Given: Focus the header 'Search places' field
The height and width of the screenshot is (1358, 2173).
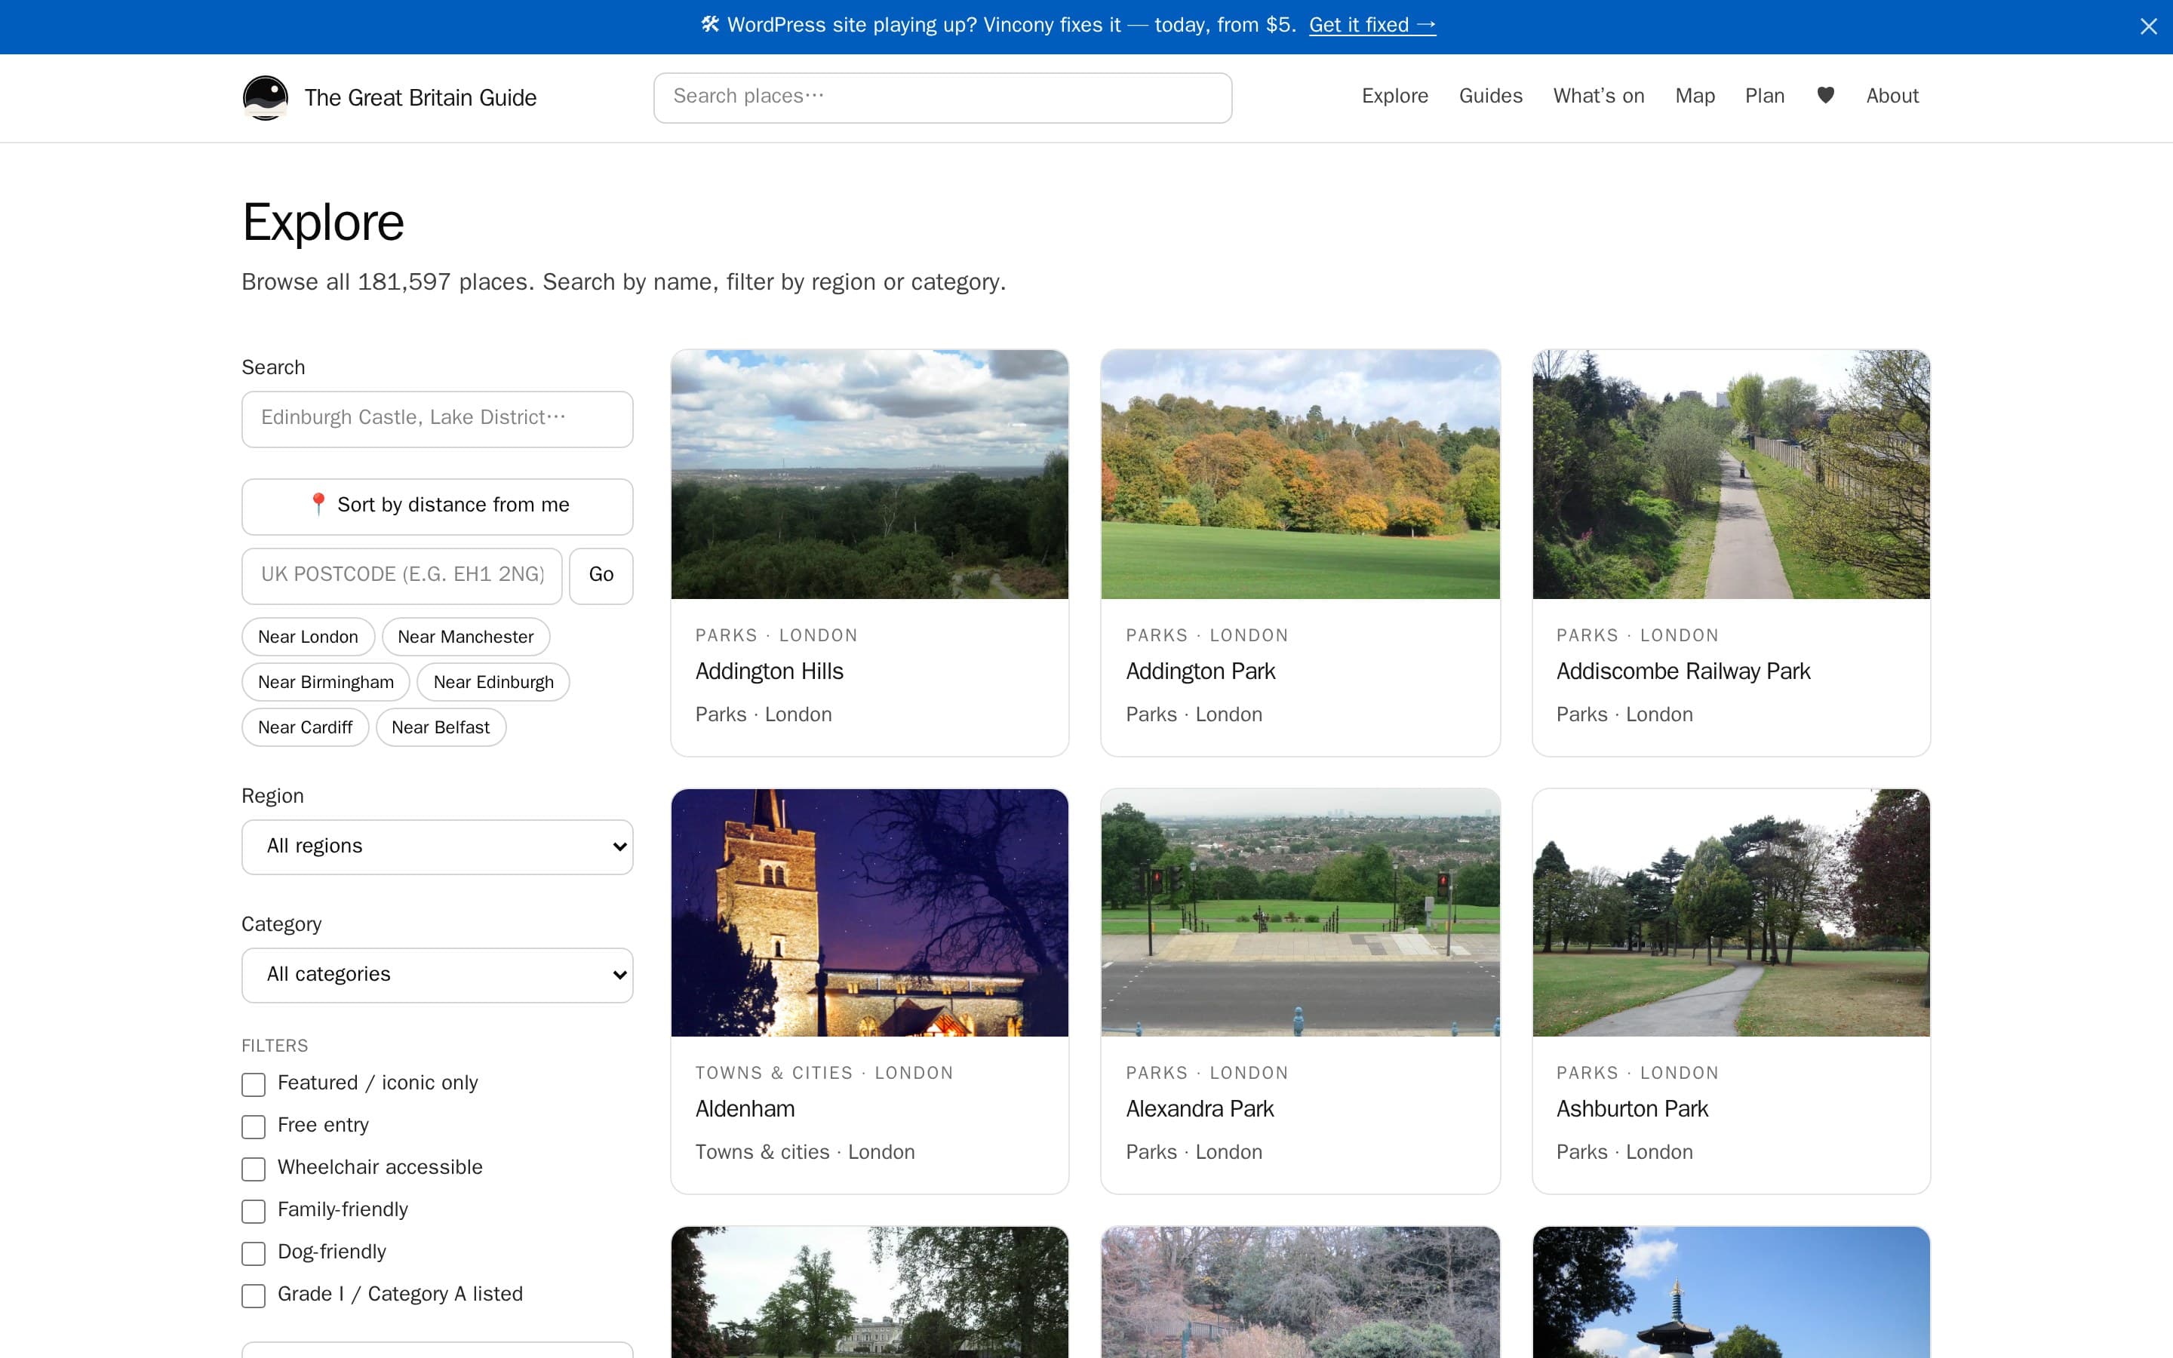Looking at the screenshot, I should [942, 97].
